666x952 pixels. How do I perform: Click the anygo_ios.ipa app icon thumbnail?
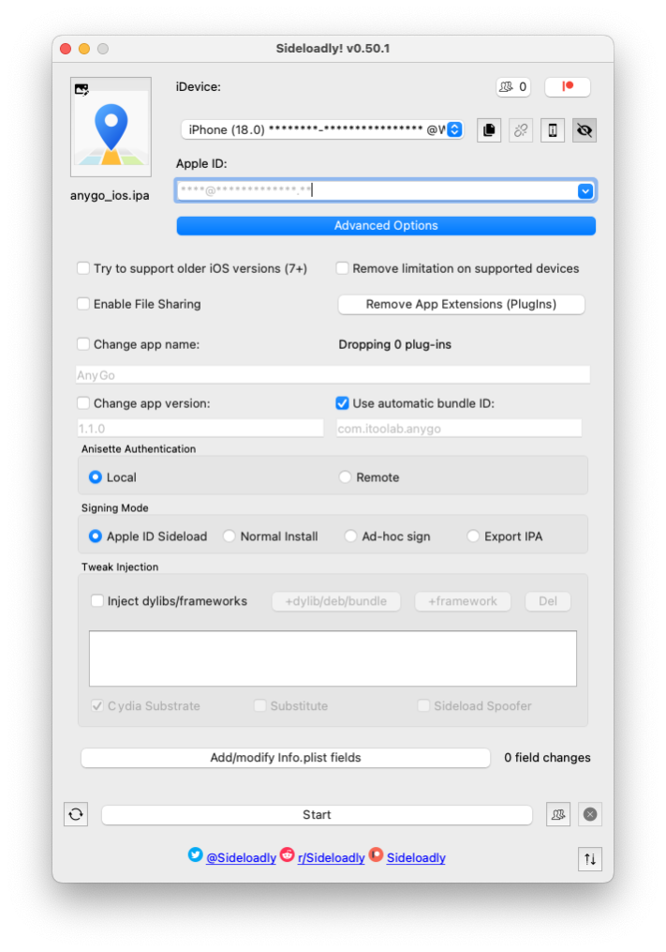pyautogui.click(x=111, y=127)
